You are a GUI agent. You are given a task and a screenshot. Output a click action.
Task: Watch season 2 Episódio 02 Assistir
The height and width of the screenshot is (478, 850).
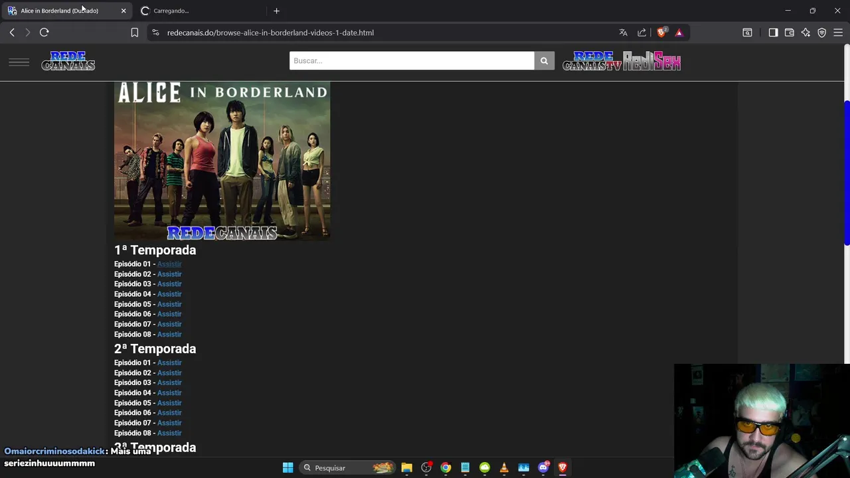[169, 373]
